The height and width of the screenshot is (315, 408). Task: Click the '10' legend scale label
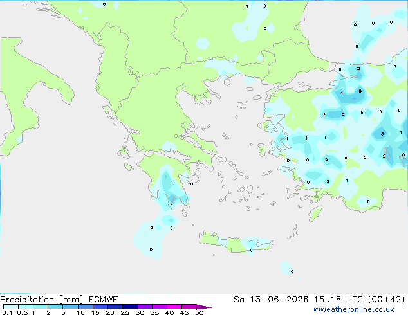pos(80,312)
